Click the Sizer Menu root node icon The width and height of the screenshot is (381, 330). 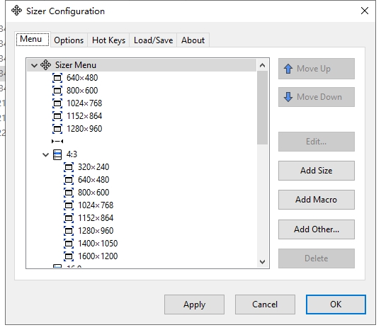click(x=46, y=65)
